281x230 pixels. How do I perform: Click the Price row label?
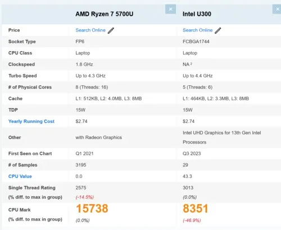point(14,30)
